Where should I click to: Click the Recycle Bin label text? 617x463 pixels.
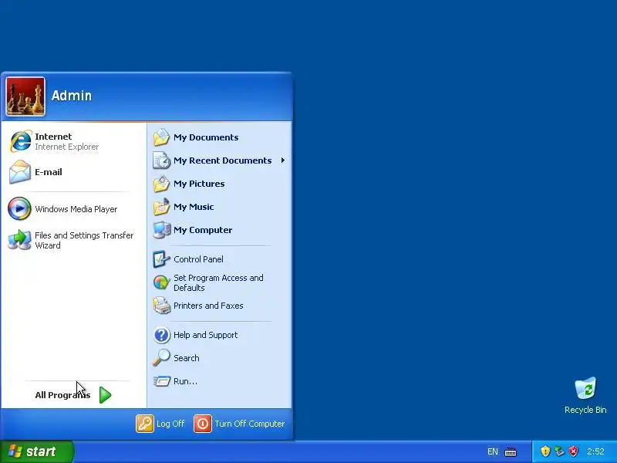pyautogui.click(x=585, y=410)
